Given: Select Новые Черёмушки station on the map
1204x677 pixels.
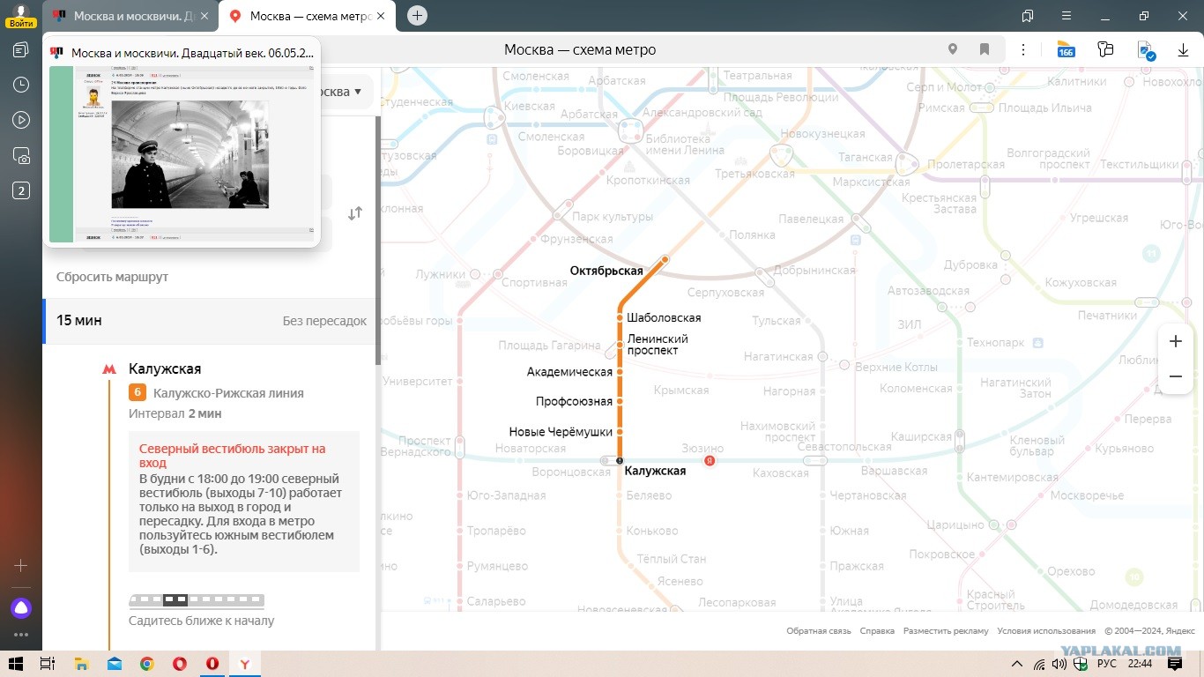Looking at the screenshot, I should pos(561,432).
